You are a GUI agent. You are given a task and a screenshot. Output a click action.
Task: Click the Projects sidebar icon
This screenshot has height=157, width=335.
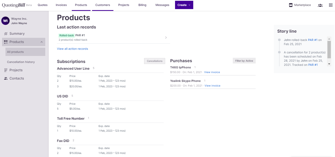pos(6,70)
